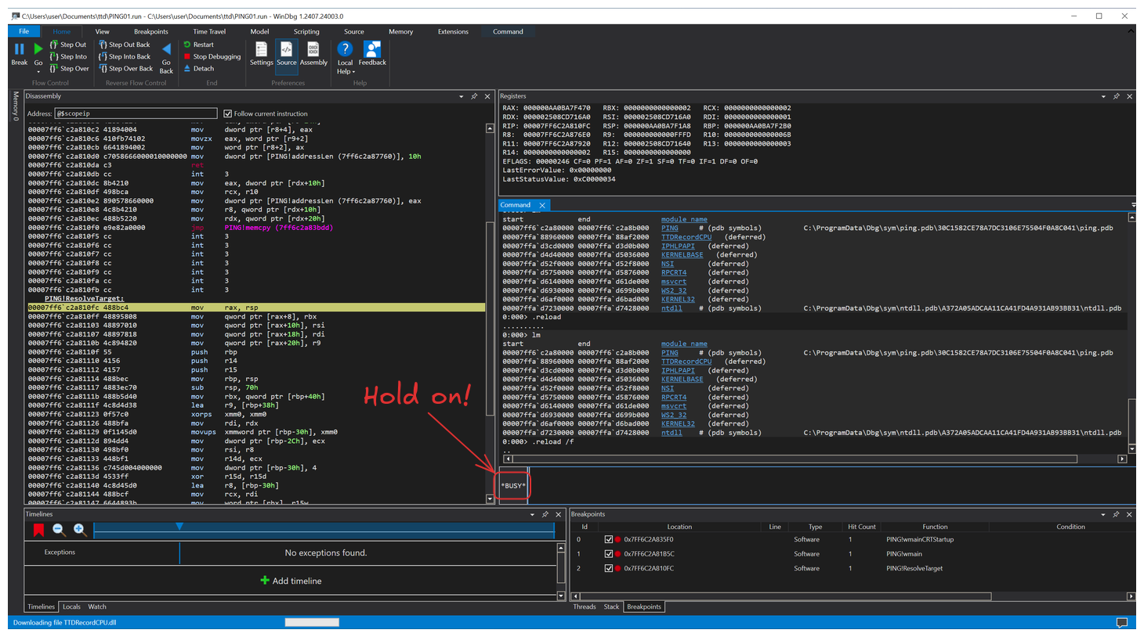Click the zoom in magnifier in Timelines

click(79, 530)
